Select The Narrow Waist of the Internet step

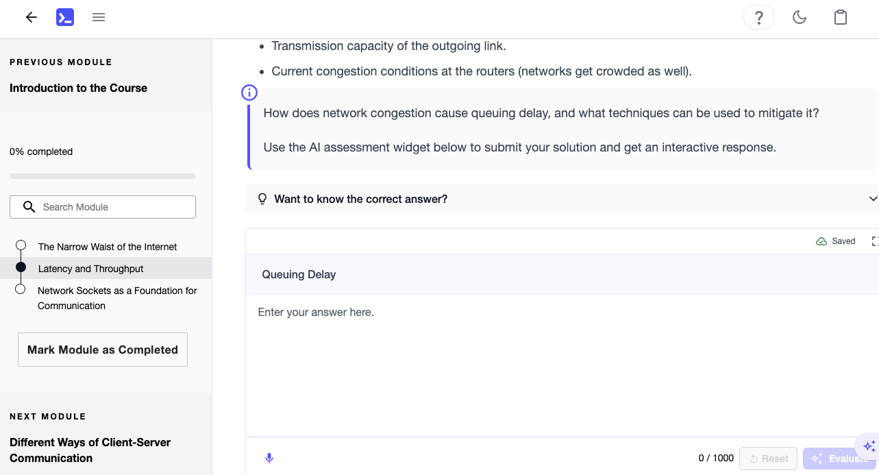pos(108,246)
